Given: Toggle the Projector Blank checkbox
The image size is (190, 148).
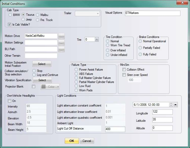Looking at the screenshot, I should pos(34,87).
